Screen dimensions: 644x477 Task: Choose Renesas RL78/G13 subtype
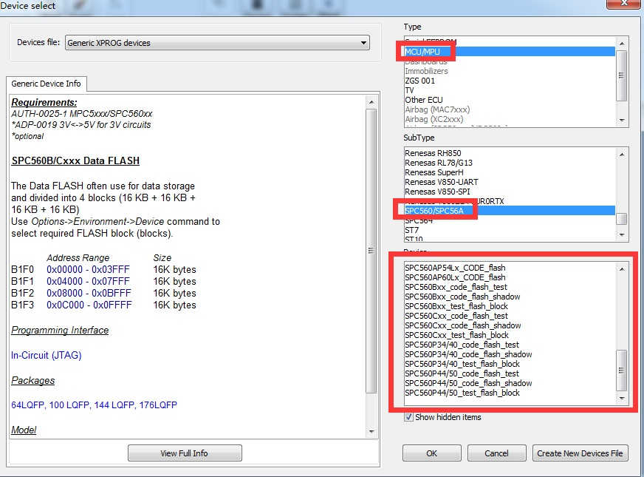(510, 163)
